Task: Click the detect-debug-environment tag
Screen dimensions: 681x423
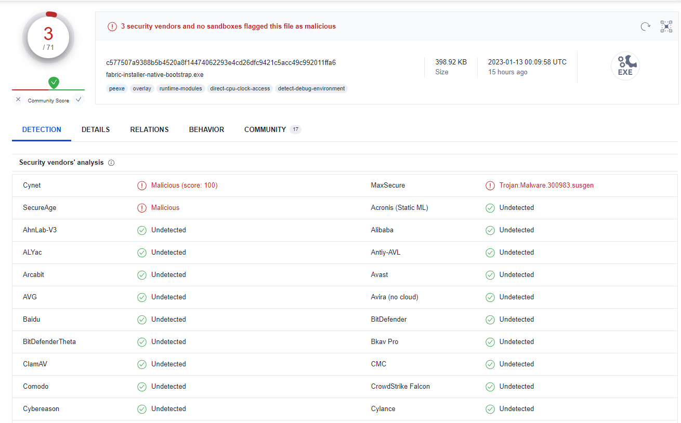Action: (311, 88)
